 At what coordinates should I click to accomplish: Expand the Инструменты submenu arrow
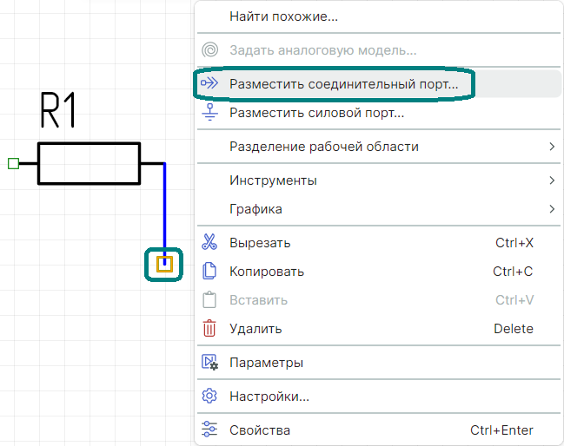click(552, 180)
